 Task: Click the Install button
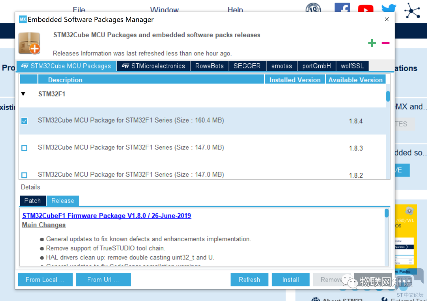pyautogui.click(x=290, y=280)
